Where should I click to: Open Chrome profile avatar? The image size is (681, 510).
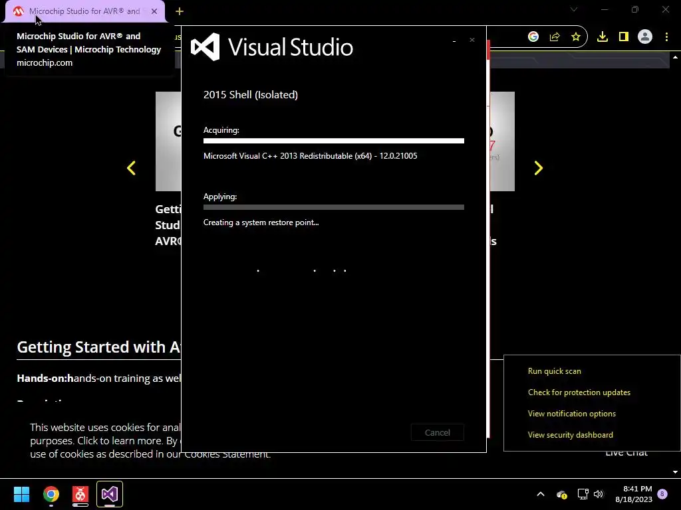[x=645, y=37]
